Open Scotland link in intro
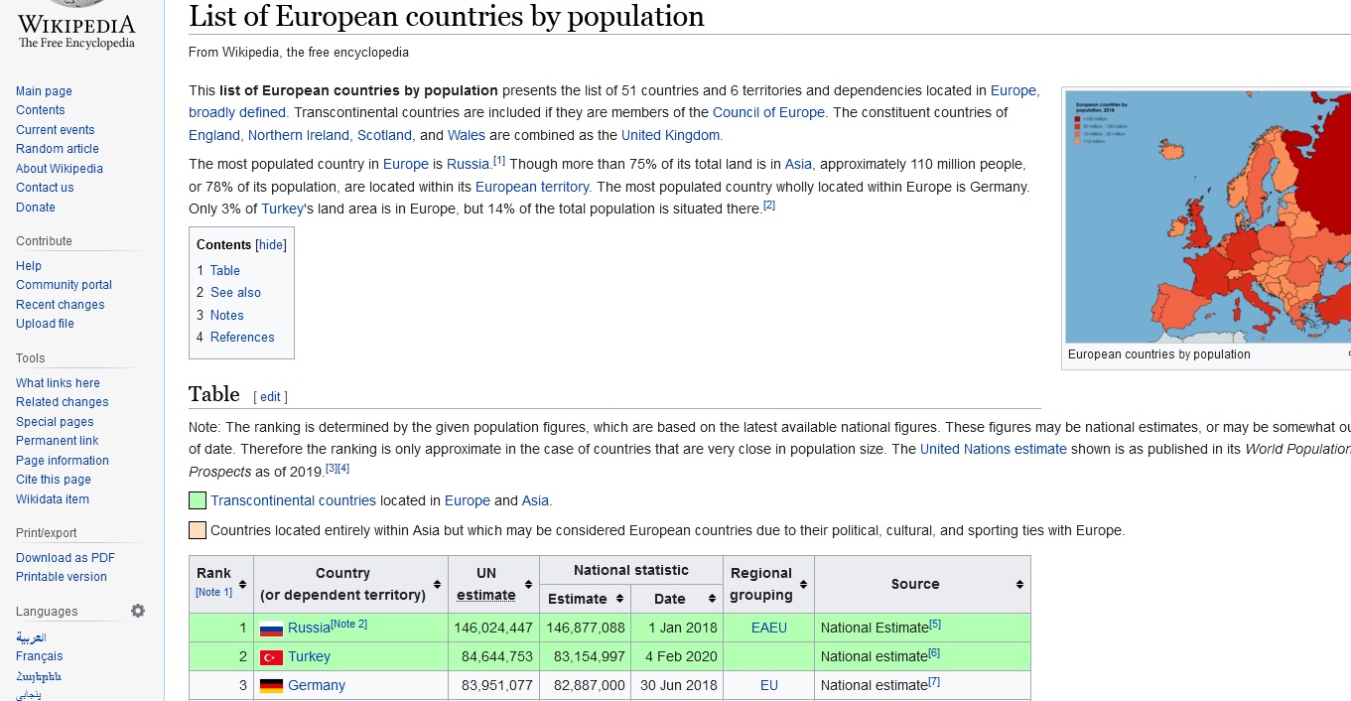 tap(384, 135)
